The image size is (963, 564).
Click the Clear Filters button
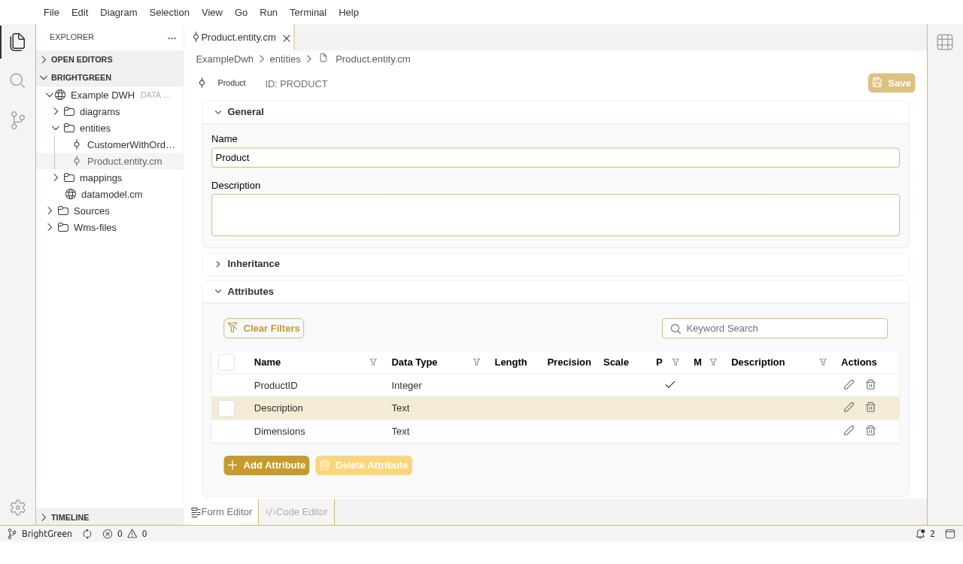coord(263,329)
